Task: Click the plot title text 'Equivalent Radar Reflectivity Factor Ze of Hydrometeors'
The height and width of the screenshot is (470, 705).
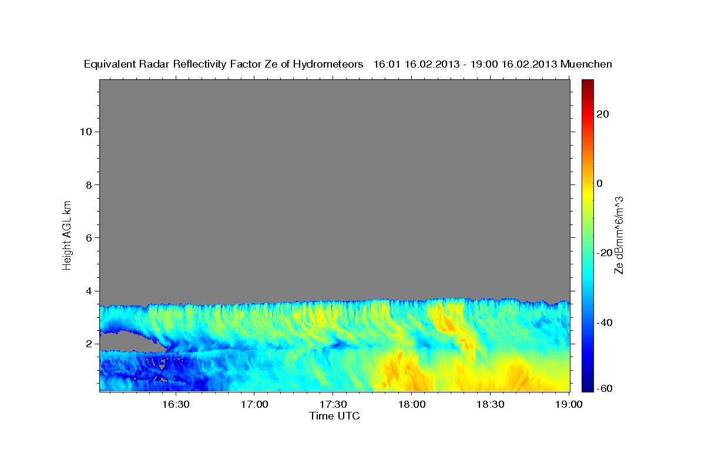Action: (224, 64)
